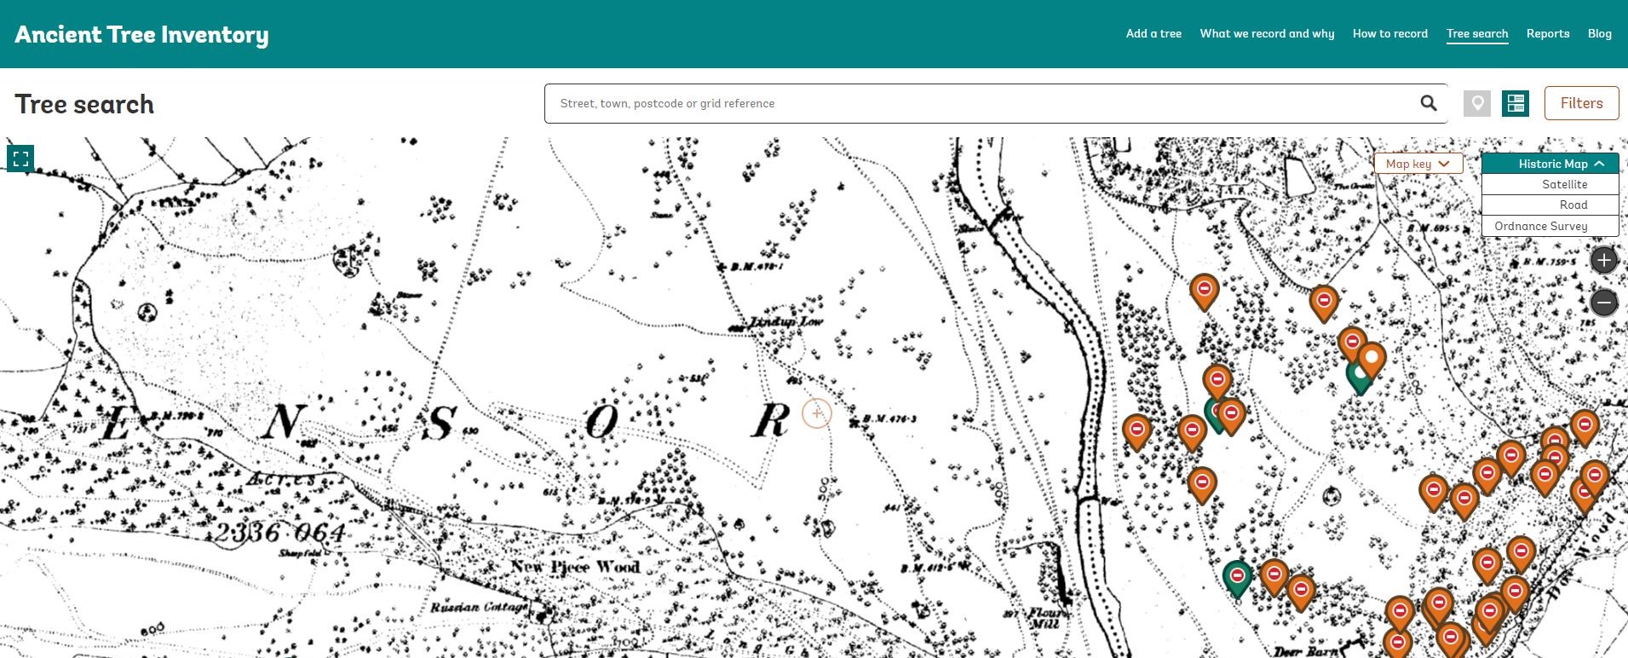Viewport: 1628px width, 658px height.
Task: Switch to map pin view
Action: click(x=1477, y=103)
